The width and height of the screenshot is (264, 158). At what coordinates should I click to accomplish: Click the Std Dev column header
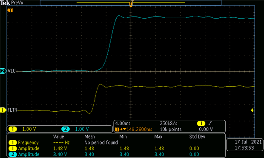[197, 136]
